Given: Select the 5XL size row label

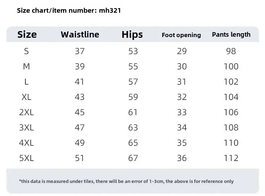Looking at the screenshot, I should 26,158.
